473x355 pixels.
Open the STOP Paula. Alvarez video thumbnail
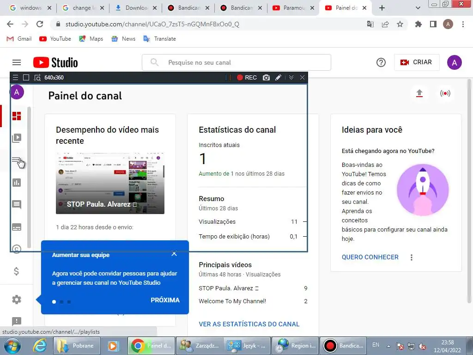110,184
